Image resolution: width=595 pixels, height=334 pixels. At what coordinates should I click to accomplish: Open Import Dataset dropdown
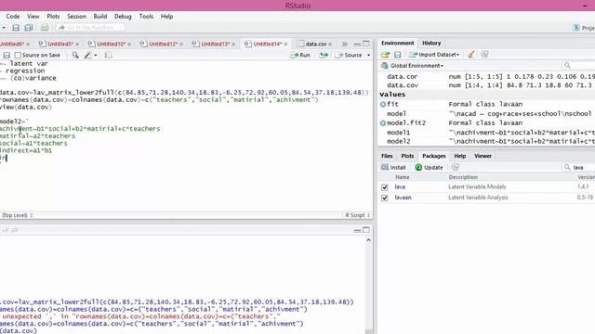[434, 55]
